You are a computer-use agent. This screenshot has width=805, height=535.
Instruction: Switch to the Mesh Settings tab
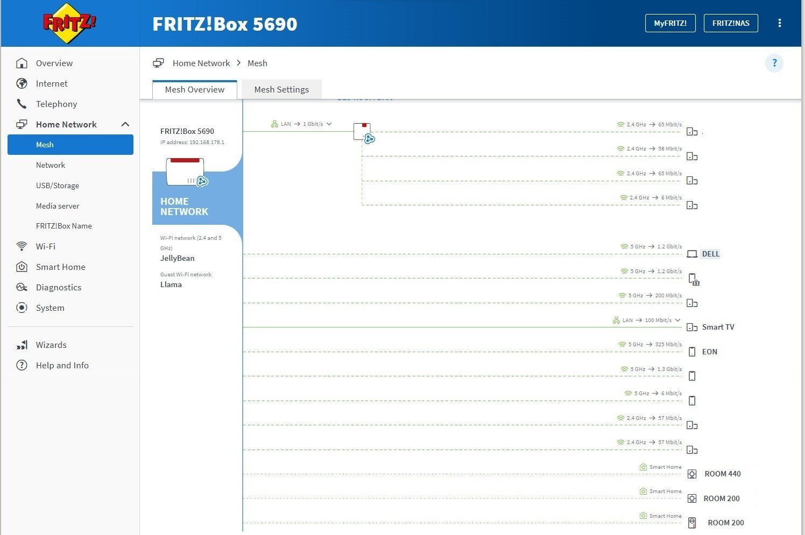(281, 89)
